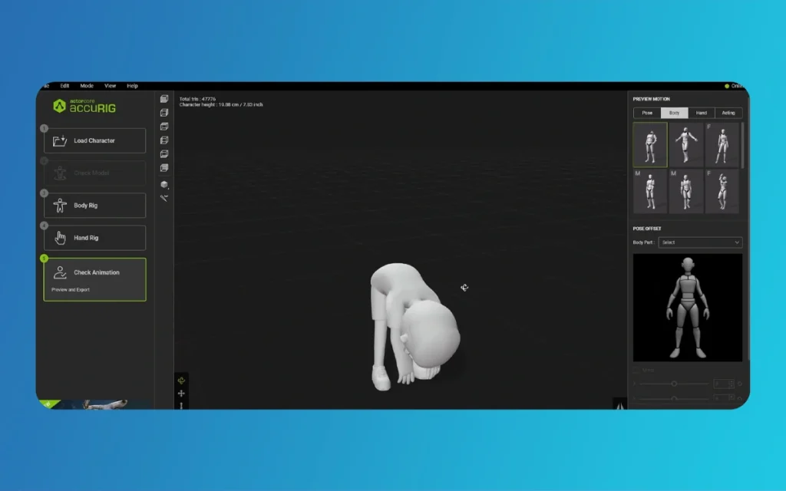Open the Mode menu

tap(87, 86)
